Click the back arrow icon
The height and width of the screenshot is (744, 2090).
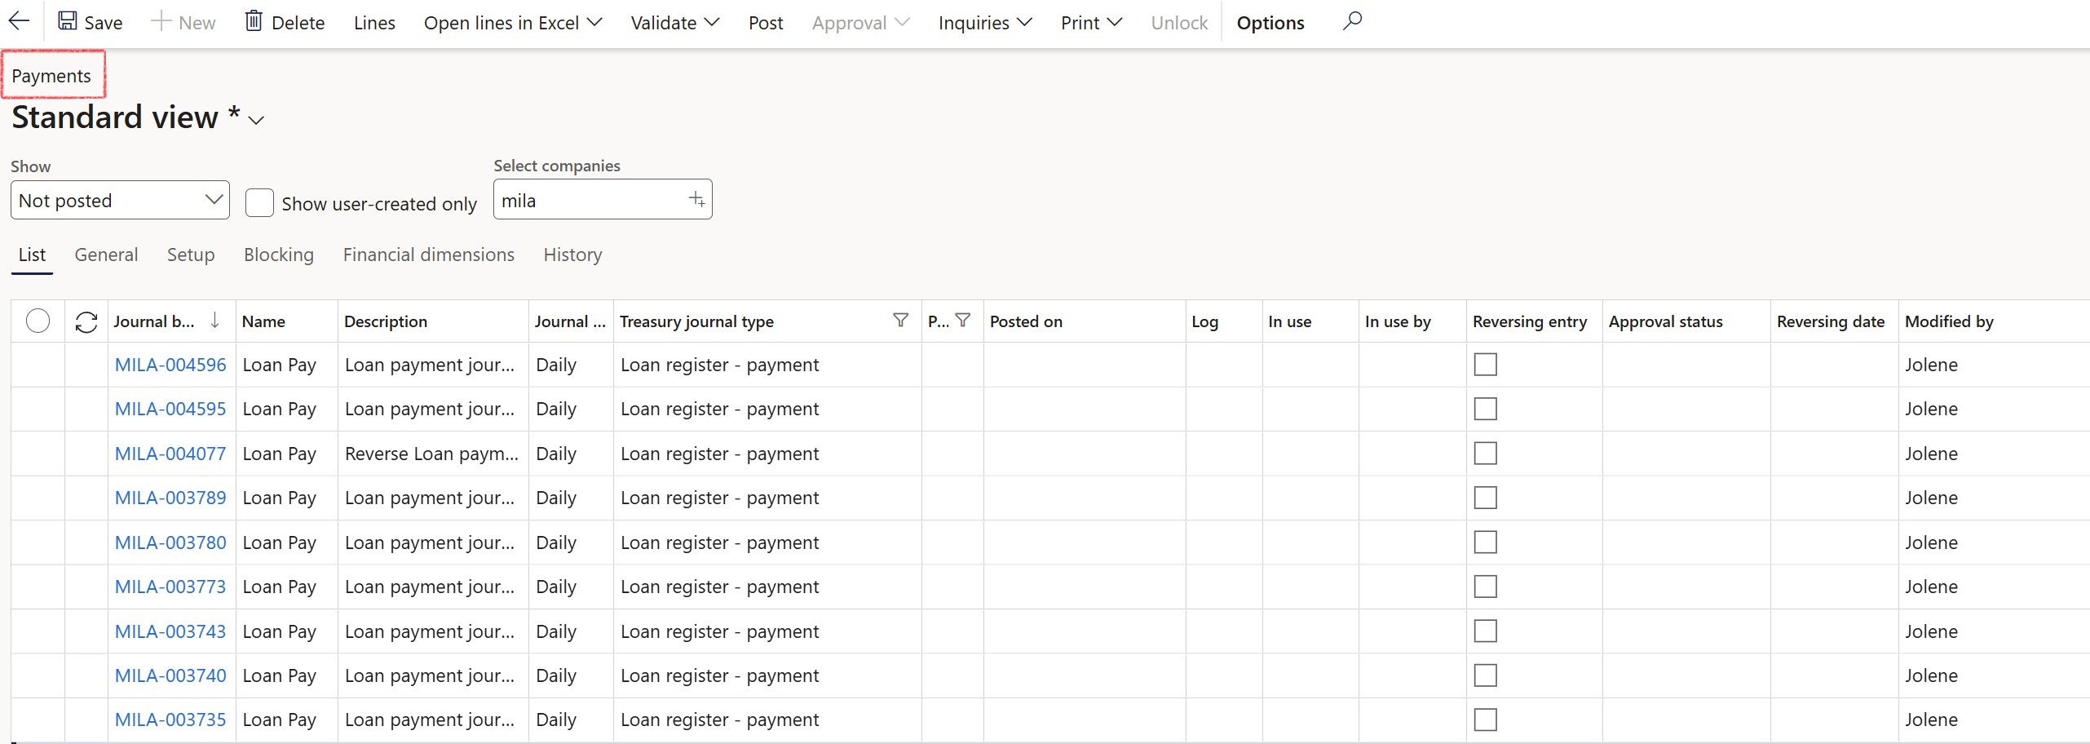[x=19, y=22]
